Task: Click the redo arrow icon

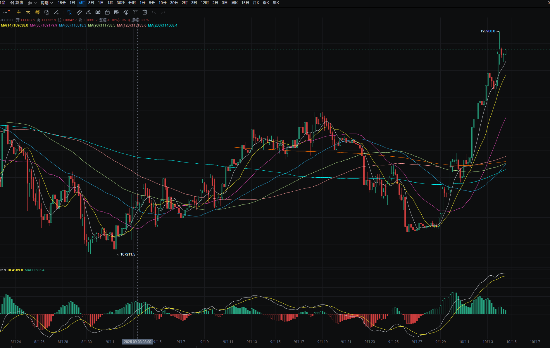Action: tap(163, 12)
